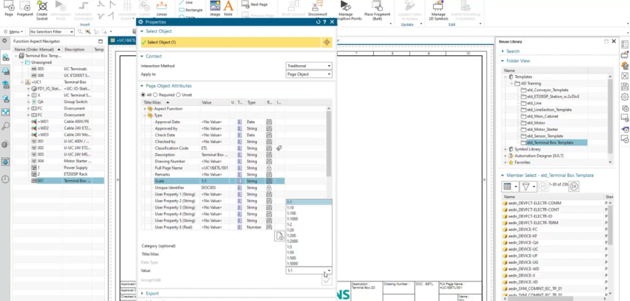Click the Folder View vertical scrollbar
The image size is (630, 301).
(610, 115)
